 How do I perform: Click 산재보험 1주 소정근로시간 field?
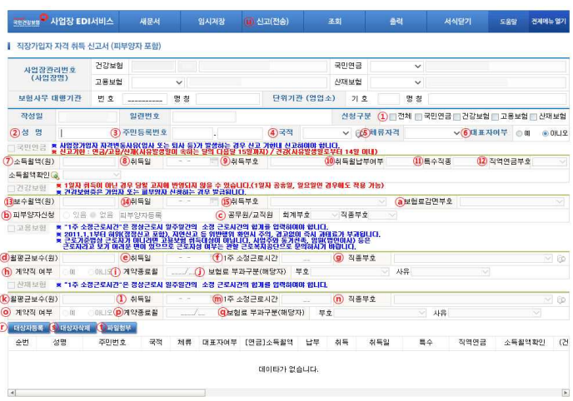point(306,300)
